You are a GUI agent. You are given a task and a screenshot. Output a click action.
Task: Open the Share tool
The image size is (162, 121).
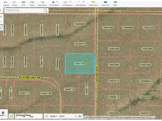pyautogui.click(x=32, y=4)
